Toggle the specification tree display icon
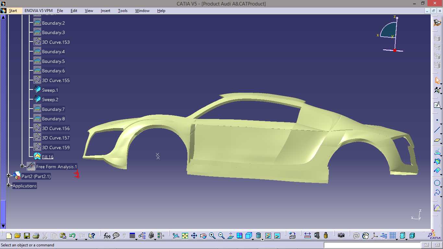Image resolution: width=443 pixels, height=249 pixels. (x=384, y=236)
